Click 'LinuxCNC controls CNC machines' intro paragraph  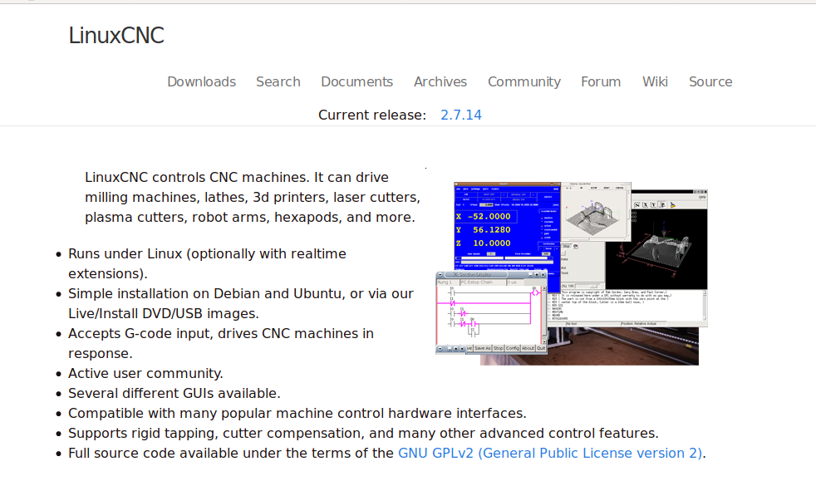pos(253,197)
